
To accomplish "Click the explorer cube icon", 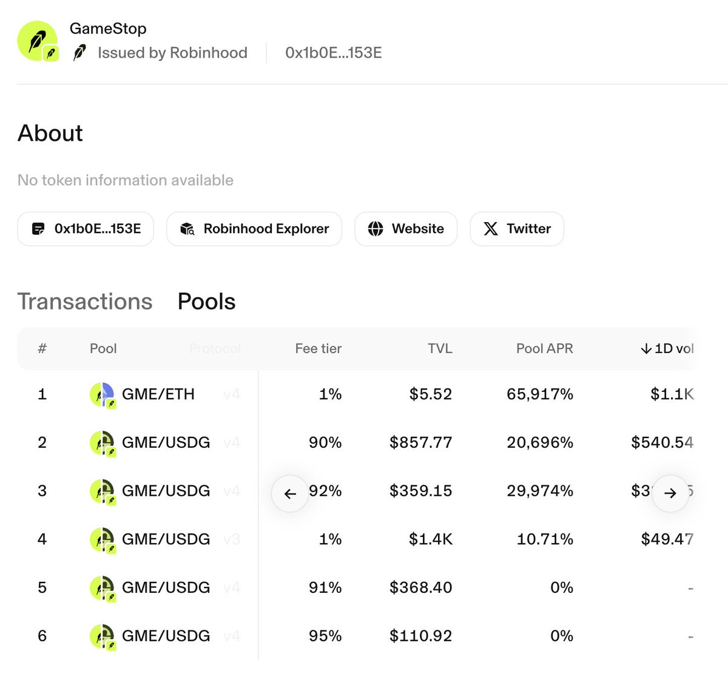I will click(187, 229).
